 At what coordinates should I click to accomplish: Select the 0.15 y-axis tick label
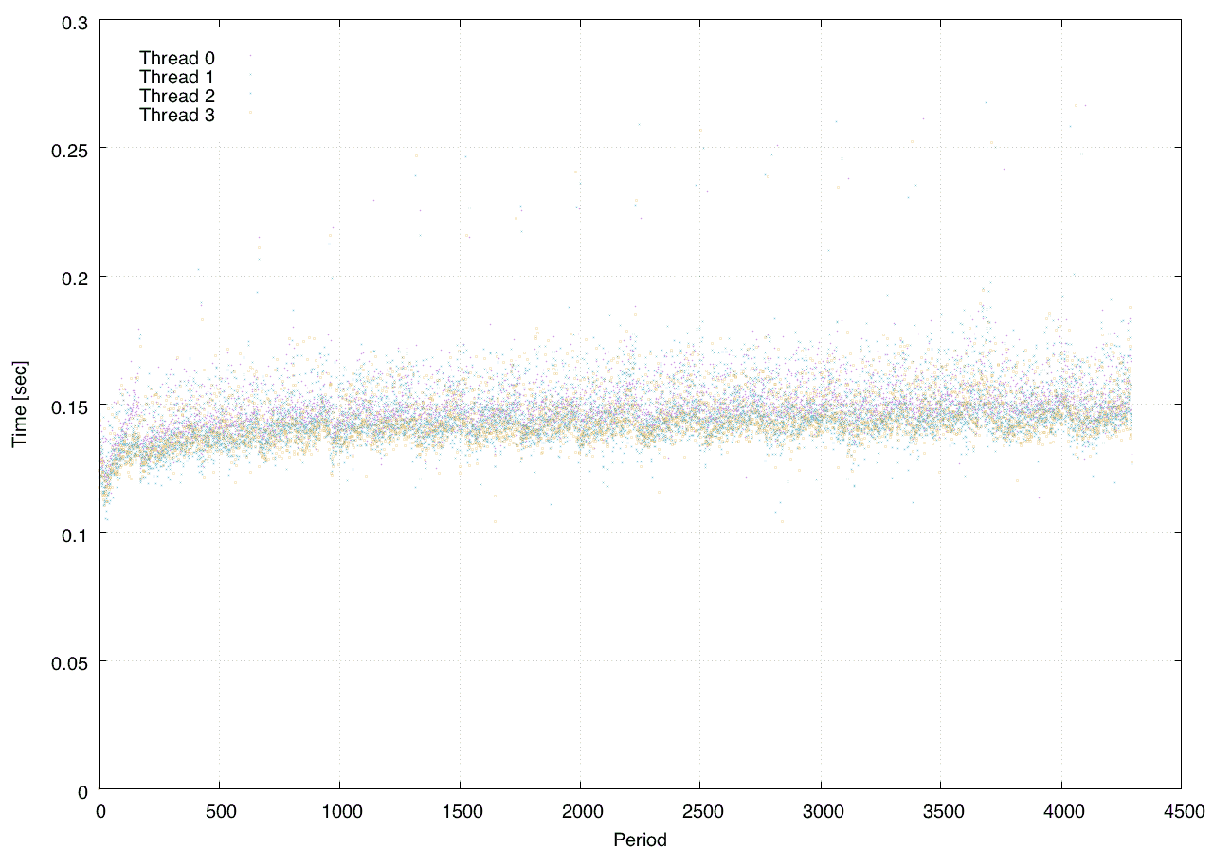(x=69, y=406)
